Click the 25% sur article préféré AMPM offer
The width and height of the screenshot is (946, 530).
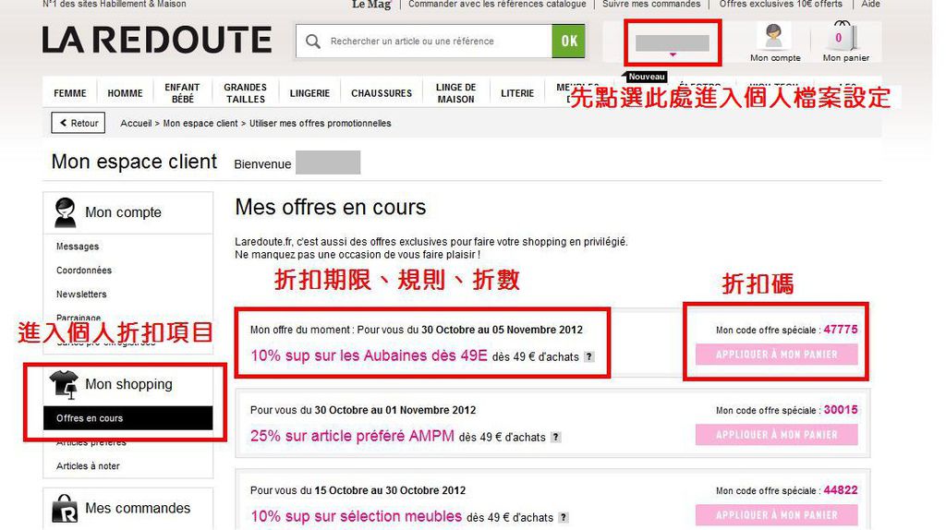[352, 436]
